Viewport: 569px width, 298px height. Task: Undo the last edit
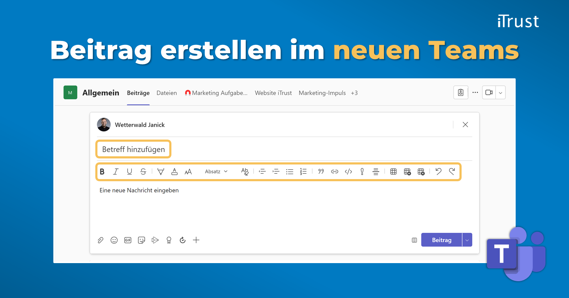[x=438, y=172]
